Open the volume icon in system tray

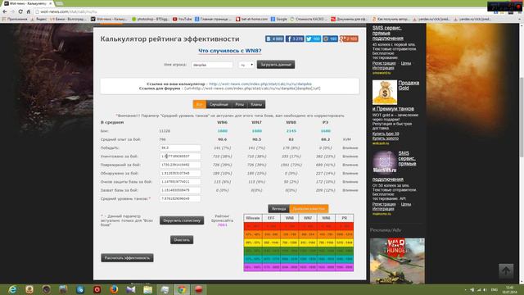point(486,289)
